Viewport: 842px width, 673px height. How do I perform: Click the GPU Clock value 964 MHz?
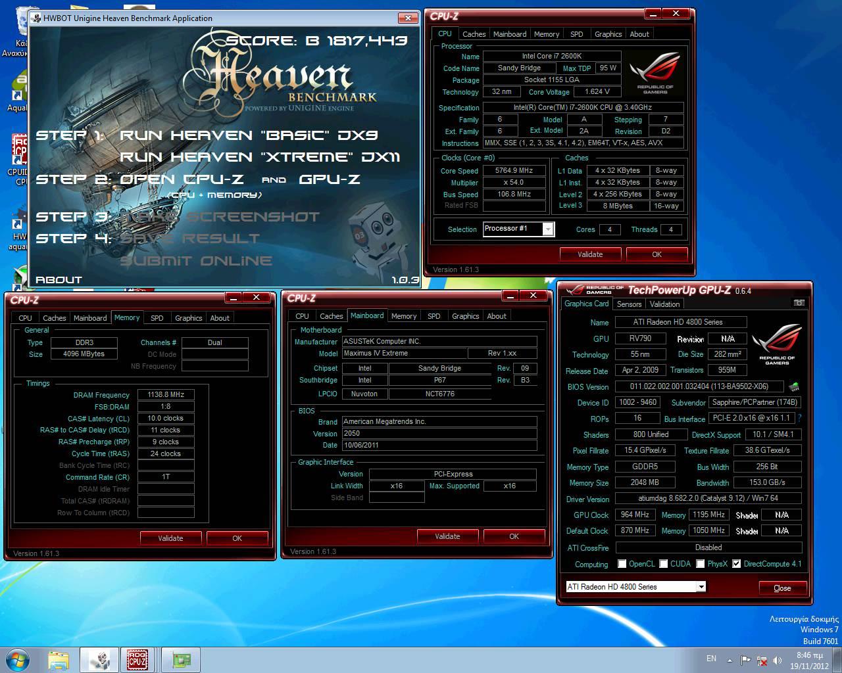pyautogui.click(x=635, y=515)
